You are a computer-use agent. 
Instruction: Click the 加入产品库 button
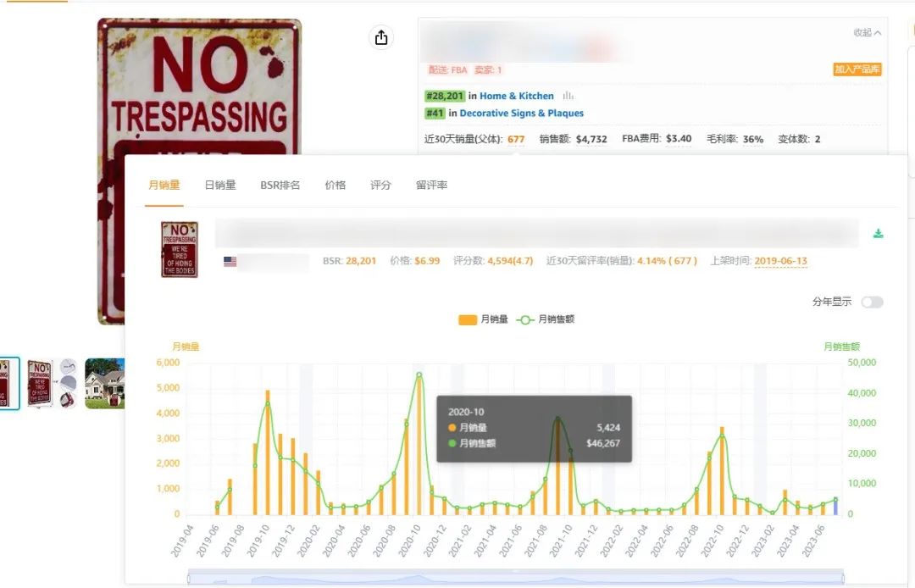[857, 69]
